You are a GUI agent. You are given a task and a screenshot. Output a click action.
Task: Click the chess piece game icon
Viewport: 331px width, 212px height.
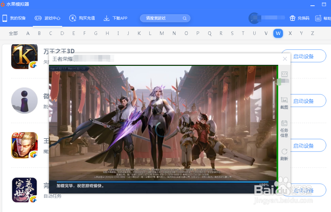coord(25,100)
